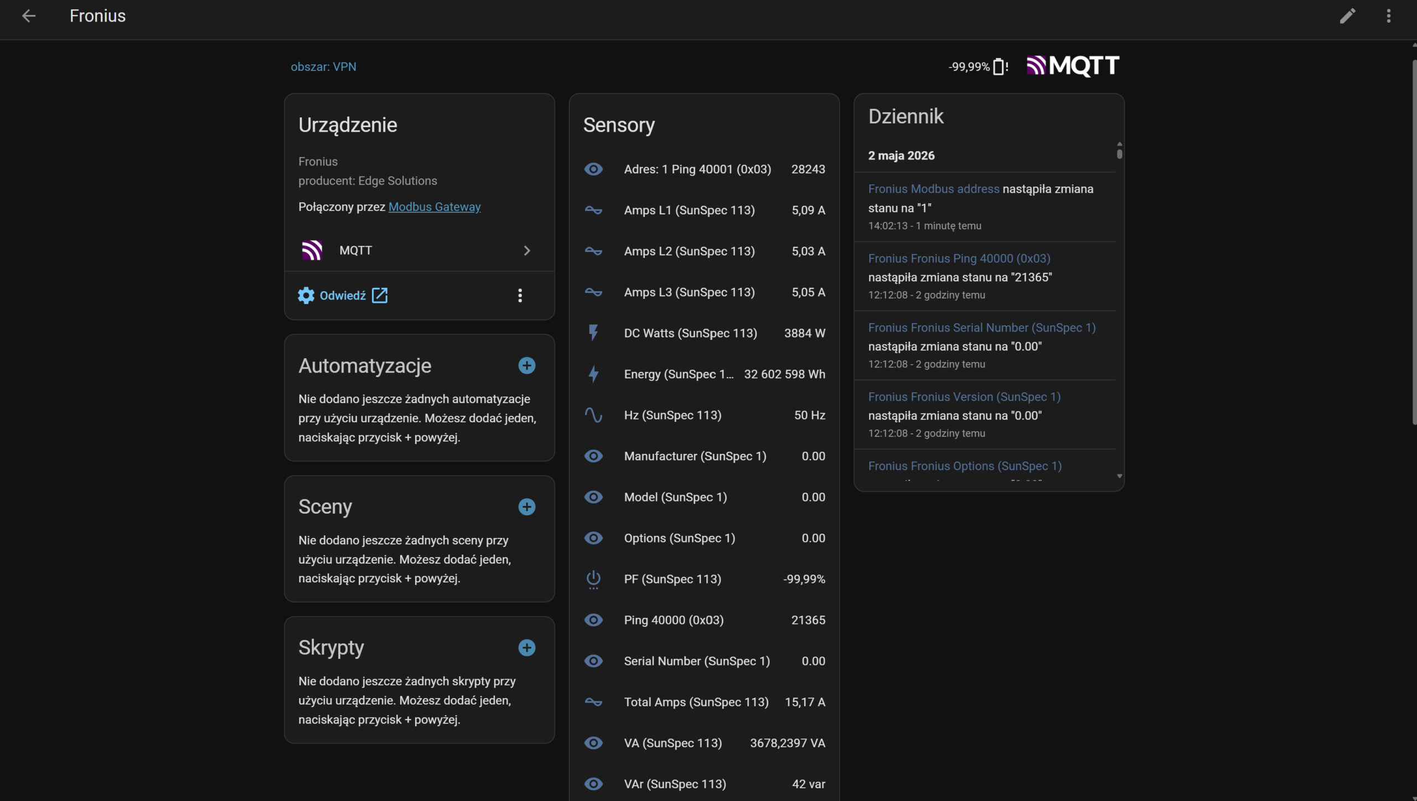The width and height of the screenshot is (1417, 801).
Task: Click the -99,99% battery value in header
Action: (x=969, y=67)
